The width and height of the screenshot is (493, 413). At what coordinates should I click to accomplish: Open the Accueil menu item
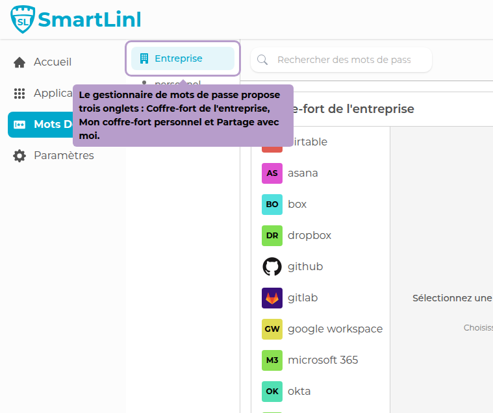(53, 62)
